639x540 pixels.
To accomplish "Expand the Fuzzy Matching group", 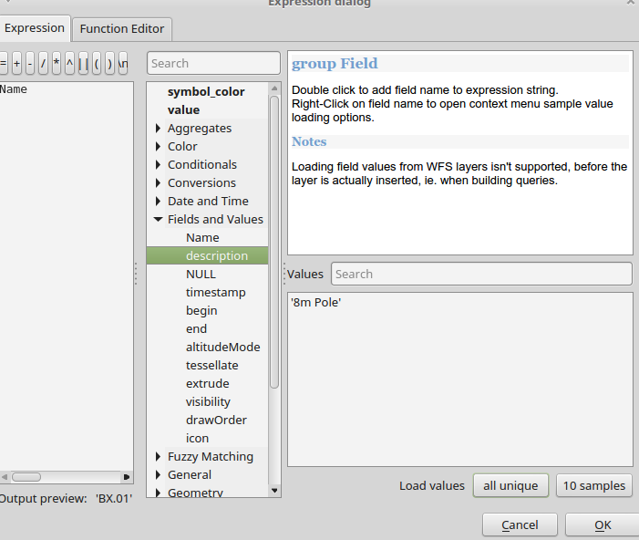I will click(x=158, y=456).
